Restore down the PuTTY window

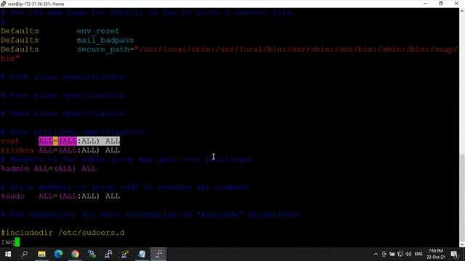(x=441, y=4)
